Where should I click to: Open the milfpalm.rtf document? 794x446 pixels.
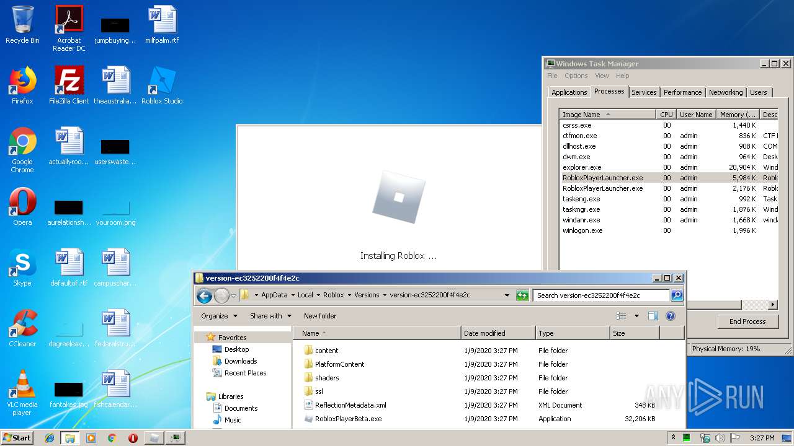162,25
